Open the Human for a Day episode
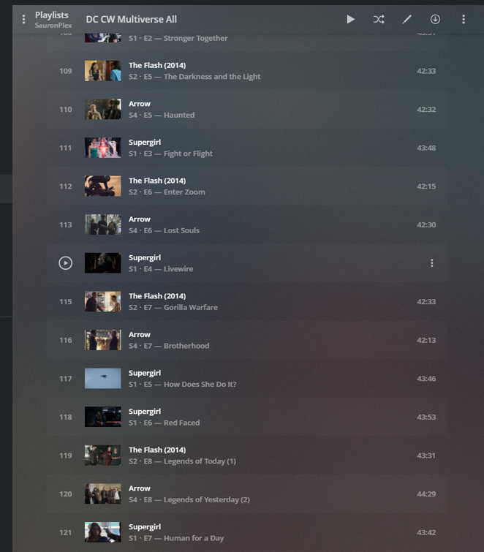This screenshot has width=484, height=552. click(x=194, y=538)
